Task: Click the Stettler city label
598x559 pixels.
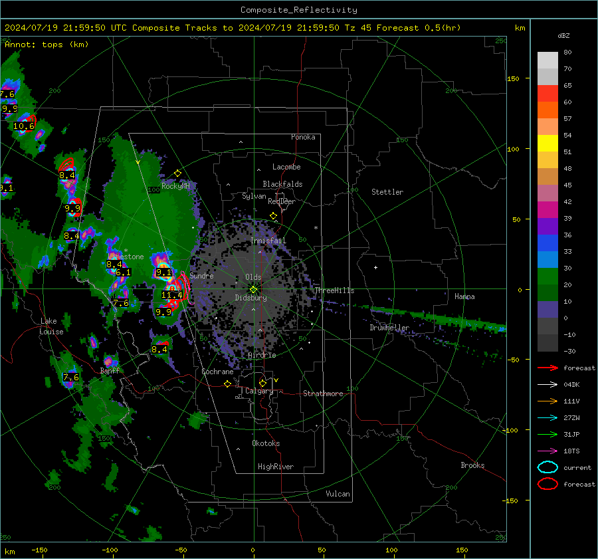Action: (387, 192)
